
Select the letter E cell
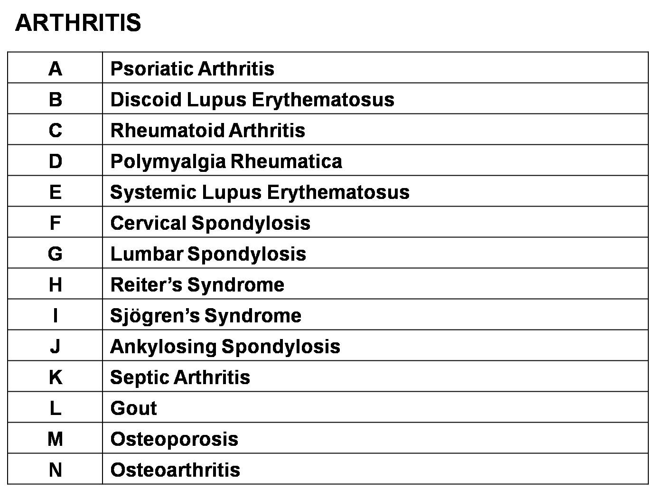pos(55,192)
